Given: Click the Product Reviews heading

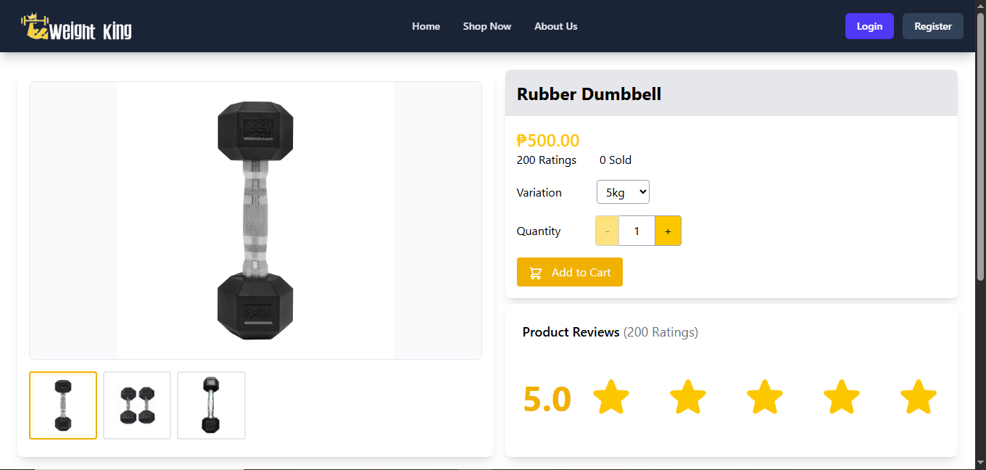Looking at the screenshot, I should click(571, 332).
